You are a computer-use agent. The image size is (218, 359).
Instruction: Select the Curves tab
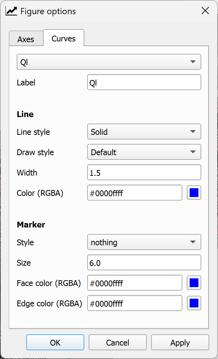coord(64,39)
